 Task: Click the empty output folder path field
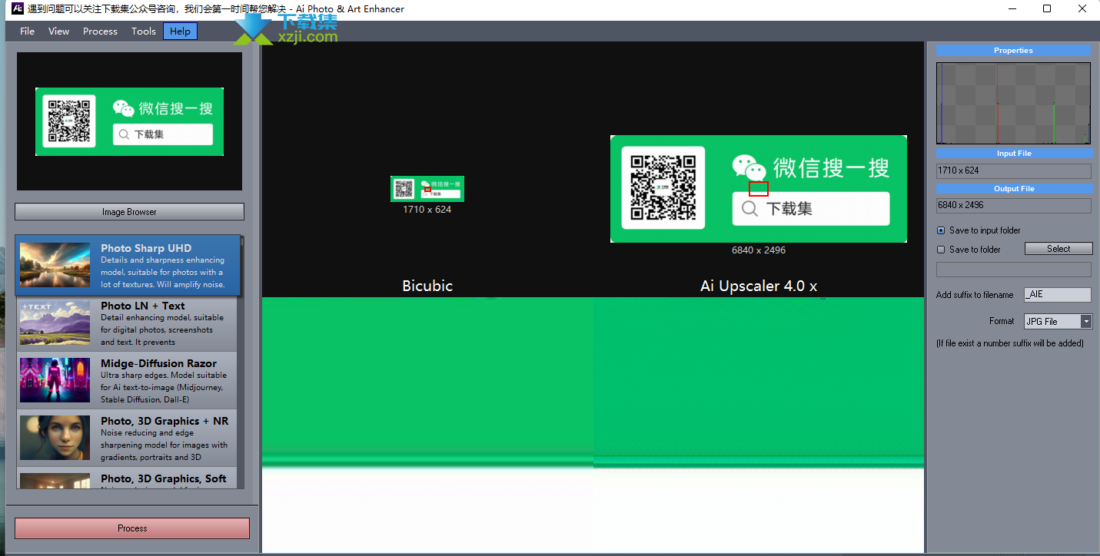coord(1013,270)
